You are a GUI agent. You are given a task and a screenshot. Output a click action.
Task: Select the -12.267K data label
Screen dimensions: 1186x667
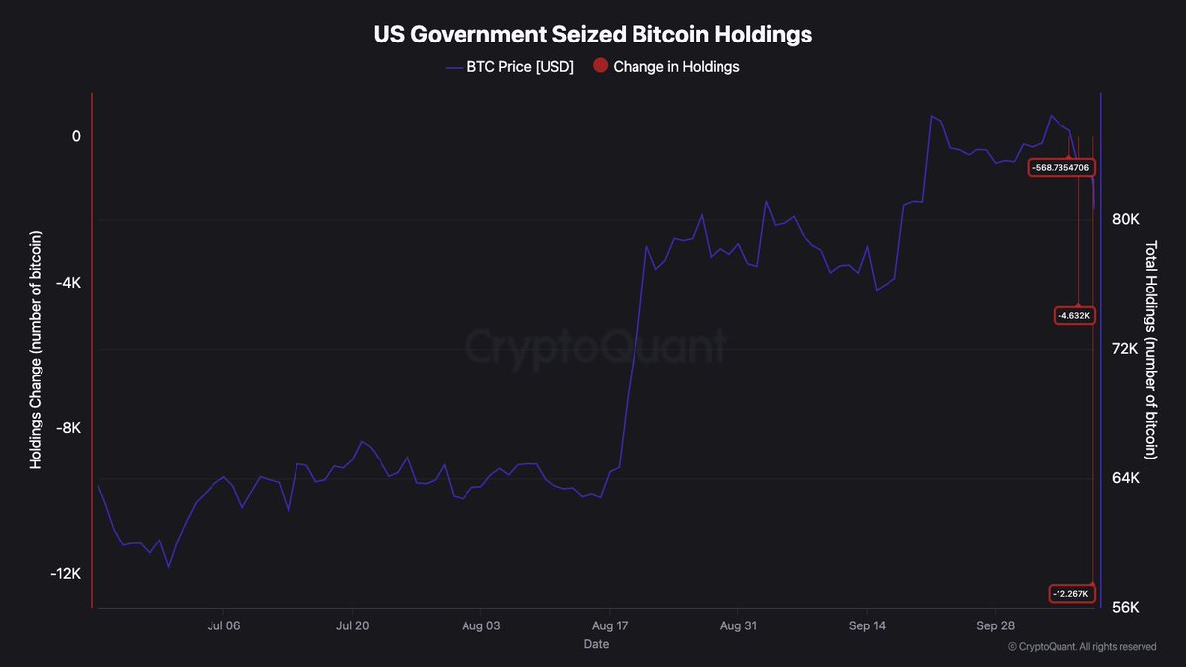point(1070,593)
